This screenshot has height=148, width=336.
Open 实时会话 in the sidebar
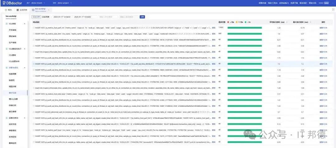coord(12,124)
